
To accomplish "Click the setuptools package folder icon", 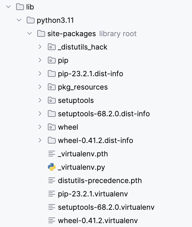I will click(52, 100).
